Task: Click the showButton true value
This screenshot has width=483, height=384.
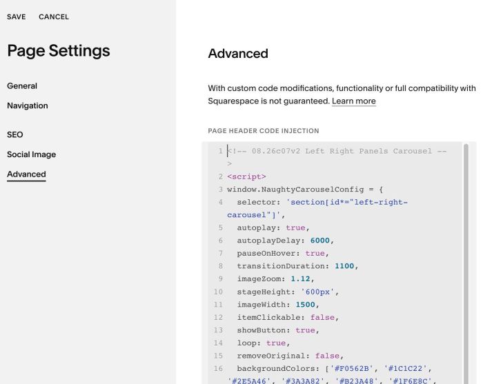Action: coord(305,330)
